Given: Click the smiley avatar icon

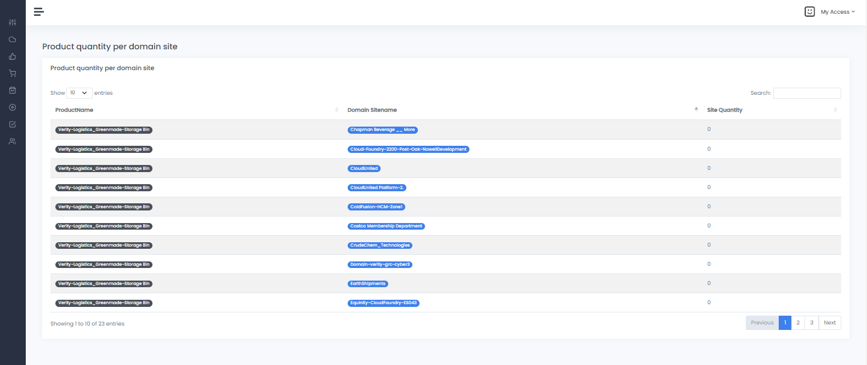Looking at the screenshot, I should point(809,12).
